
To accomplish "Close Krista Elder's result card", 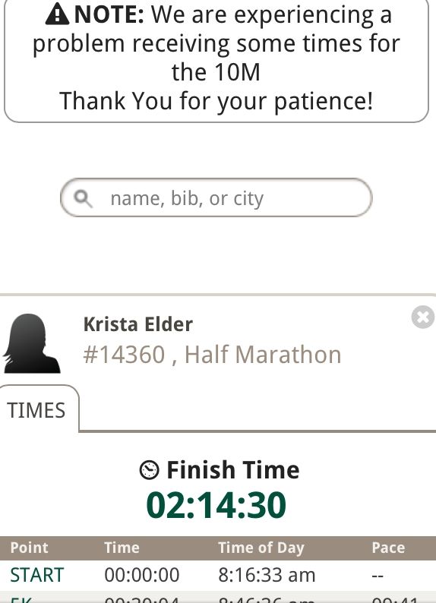I will coord(423,317).
